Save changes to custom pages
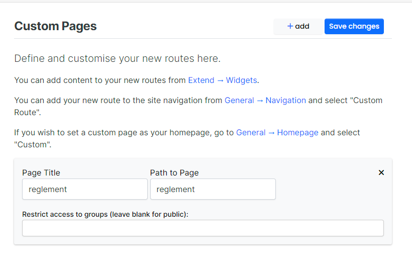Image resolution: width=412 pixels, height=263 pixels. (354, 27)
